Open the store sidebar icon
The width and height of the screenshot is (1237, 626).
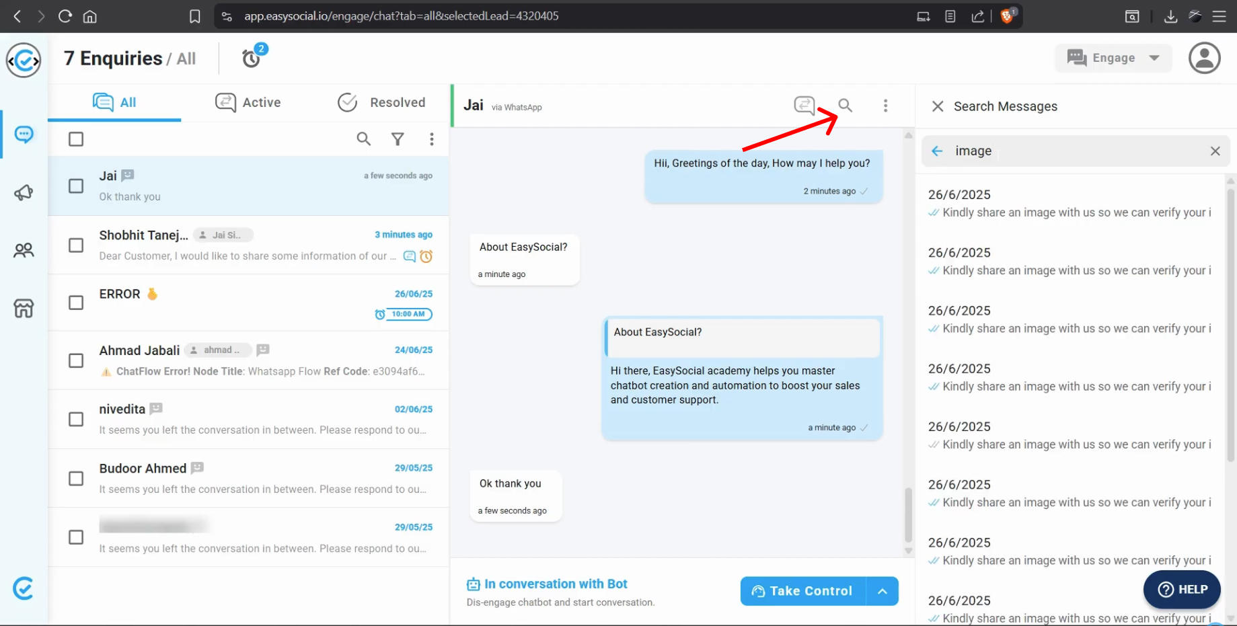[24, 309]
